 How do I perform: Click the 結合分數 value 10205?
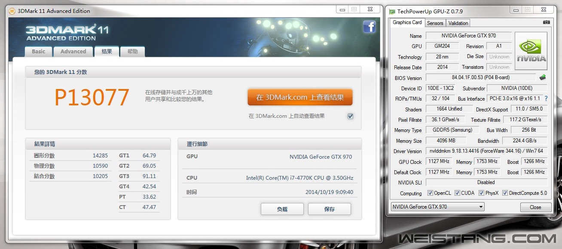tap(100, 176)
